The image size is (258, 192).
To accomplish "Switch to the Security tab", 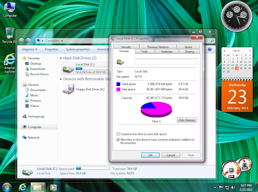I will point(126,47).
